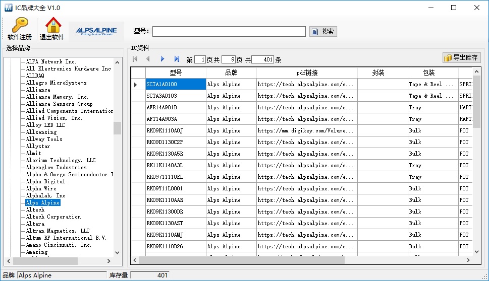This screenshot has height=281, width=489.
Task: Click the data table horizontal scrollbar thumb
Action: click(242, 260)
